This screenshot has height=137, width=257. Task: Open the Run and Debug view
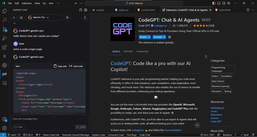(x=5, y=38)
